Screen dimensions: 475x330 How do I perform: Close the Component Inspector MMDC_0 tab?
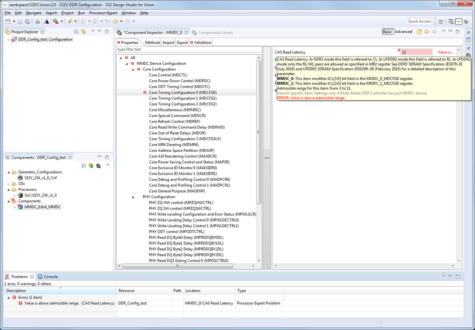[x=186, y=32]
